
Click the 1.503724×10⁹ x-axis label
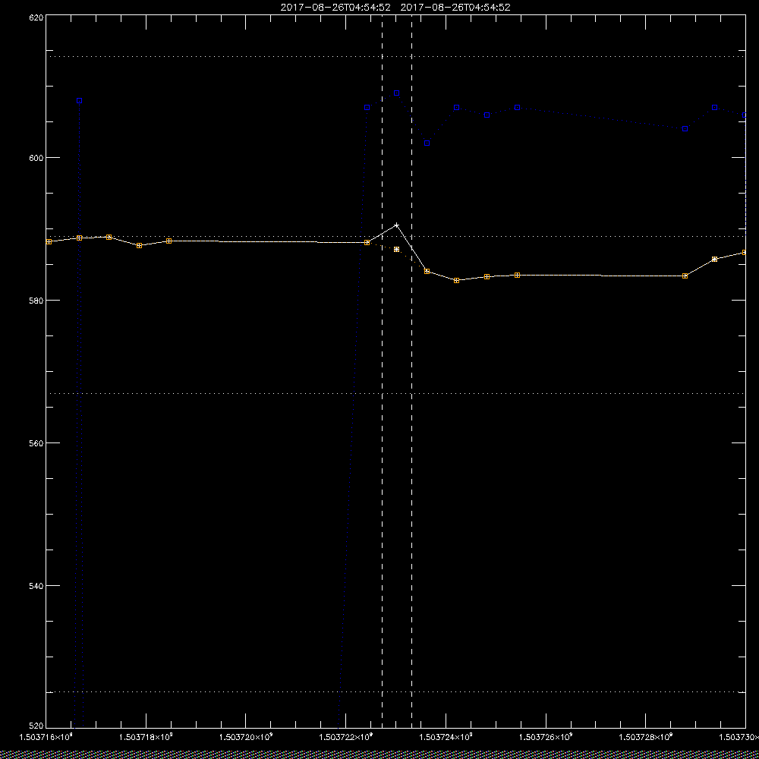click(446, 737)
